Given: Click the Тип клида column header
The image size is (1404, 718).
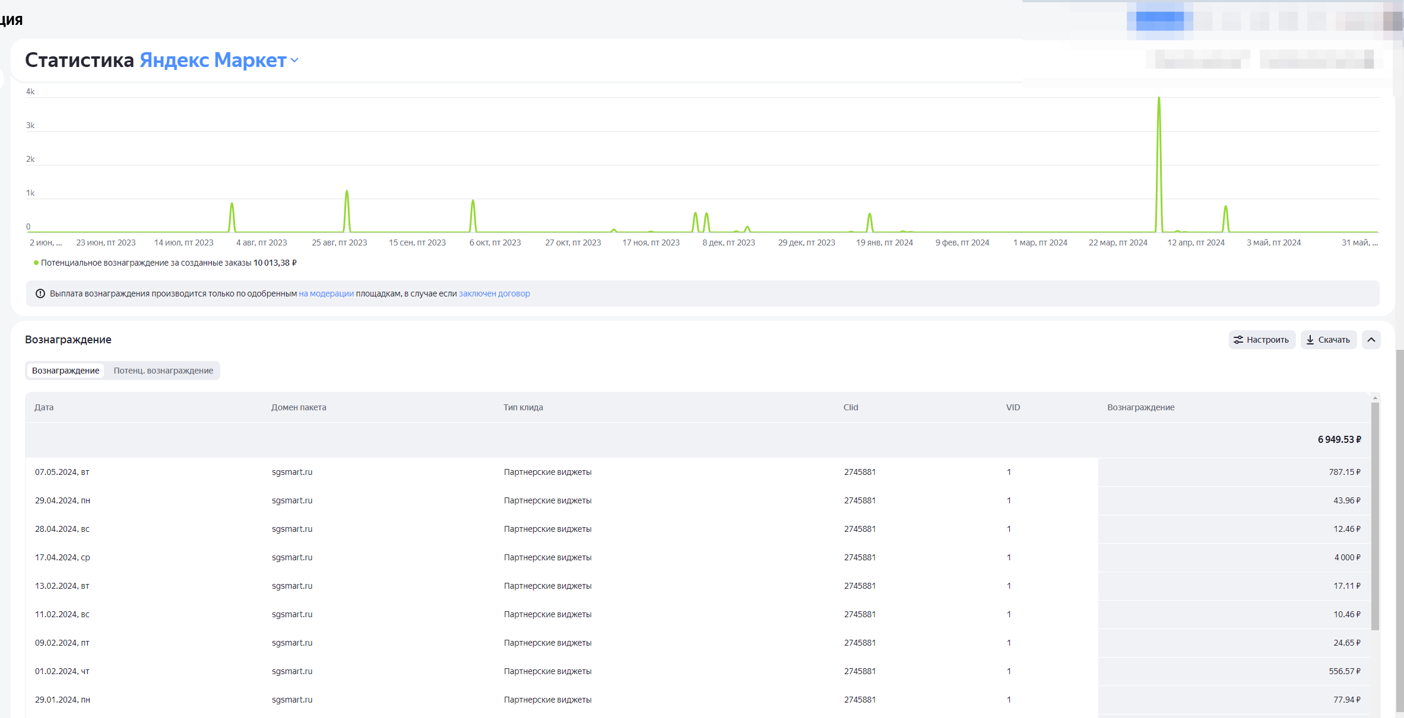Looking at the screenshot, I should tap(523, 407).
